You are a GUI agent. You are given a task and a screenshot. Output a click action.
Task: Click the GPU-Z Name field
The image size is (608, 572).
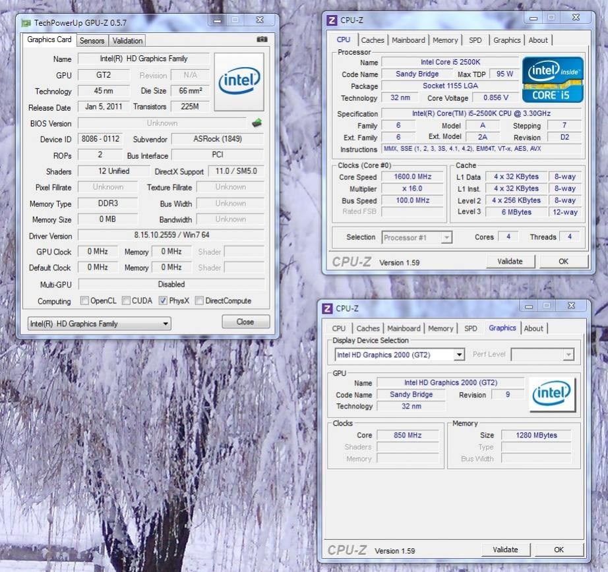(x=144, y=59)
